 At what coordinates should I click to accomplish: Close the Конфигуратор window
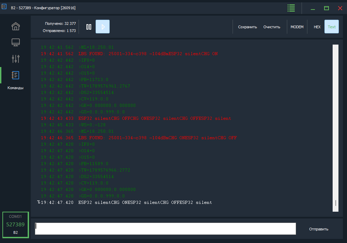click(340, 8)
